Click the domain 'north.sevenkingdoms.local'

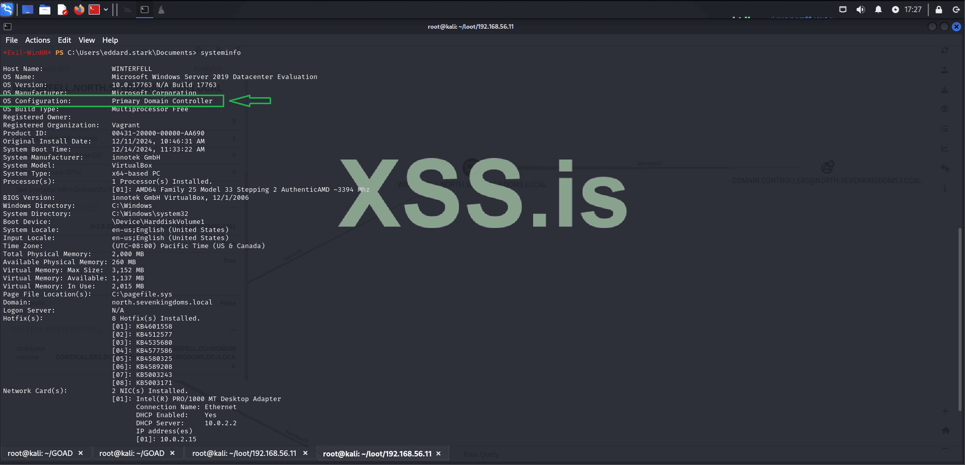coord(162,302)
